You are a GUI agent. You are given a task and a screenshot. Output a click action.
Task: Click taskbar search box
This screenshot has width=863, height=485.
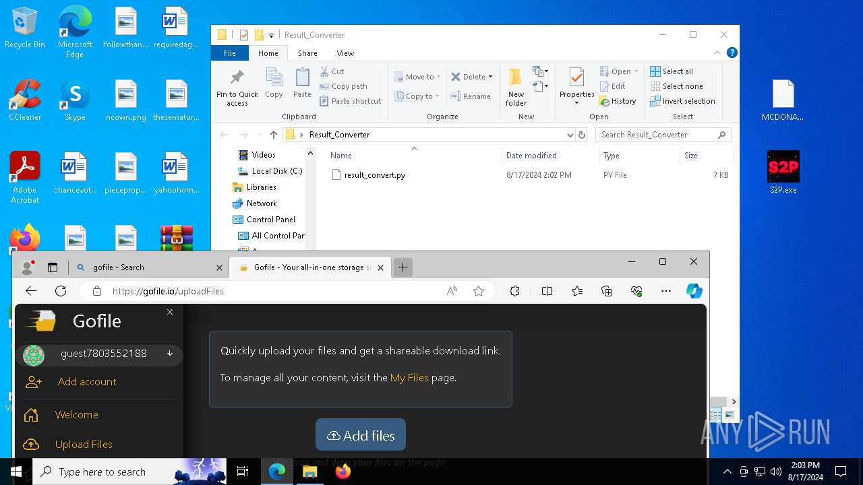coord(129,472)
